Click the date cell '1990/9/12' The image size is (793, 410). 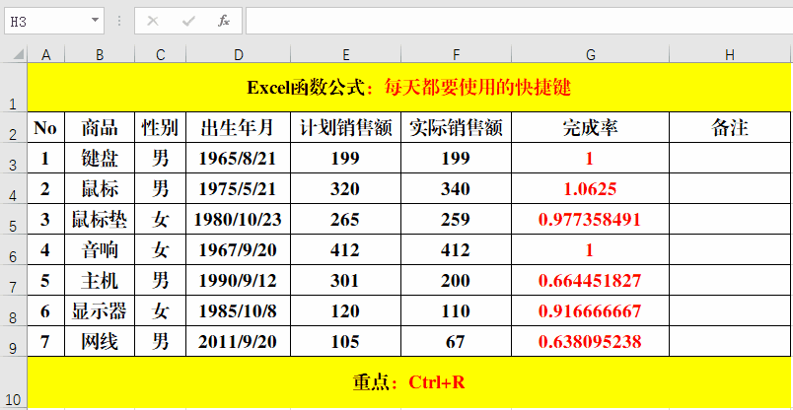[x=239, y=281]
